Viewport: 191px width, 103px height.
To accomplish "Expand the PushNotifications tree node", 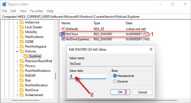I will (x=17, y=71).
